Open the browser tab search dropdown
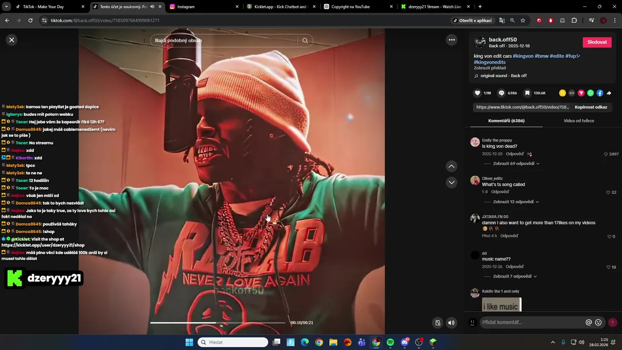Image resolution: width=622 pixels, height=350 pixels. (x=6, y=7)
